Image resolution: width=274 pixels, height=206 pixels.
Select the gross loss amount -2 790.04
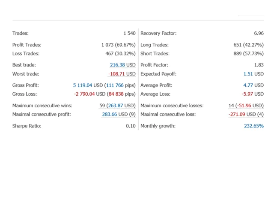click(x=83, y=94)
